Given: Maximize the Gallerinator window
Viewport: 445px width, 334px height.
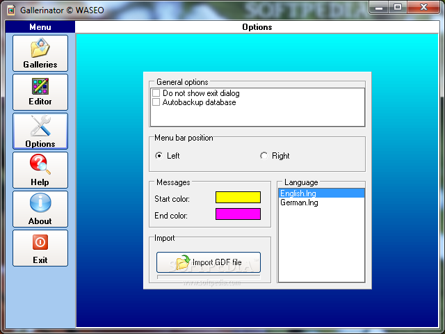Looking at the screenshot, I should click(398, 8).
